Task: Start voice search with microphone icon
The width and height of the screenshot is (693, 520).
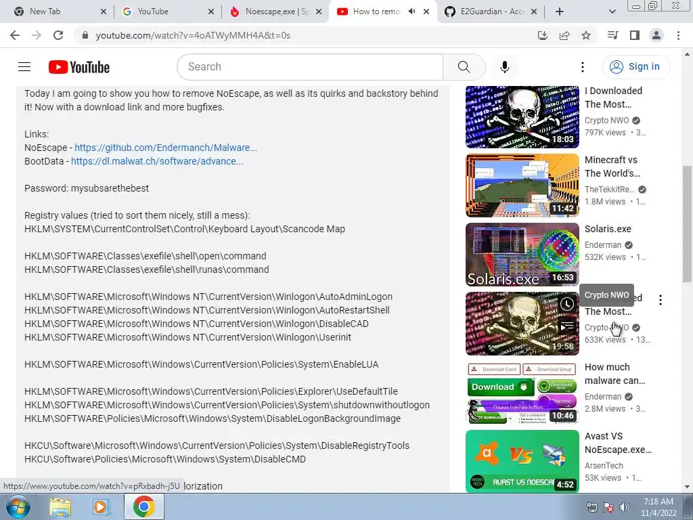Action: point(504,67)
